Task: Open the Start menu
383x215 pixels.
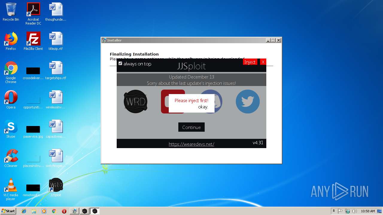Action: pyautogui.click(x=8, y=211)
